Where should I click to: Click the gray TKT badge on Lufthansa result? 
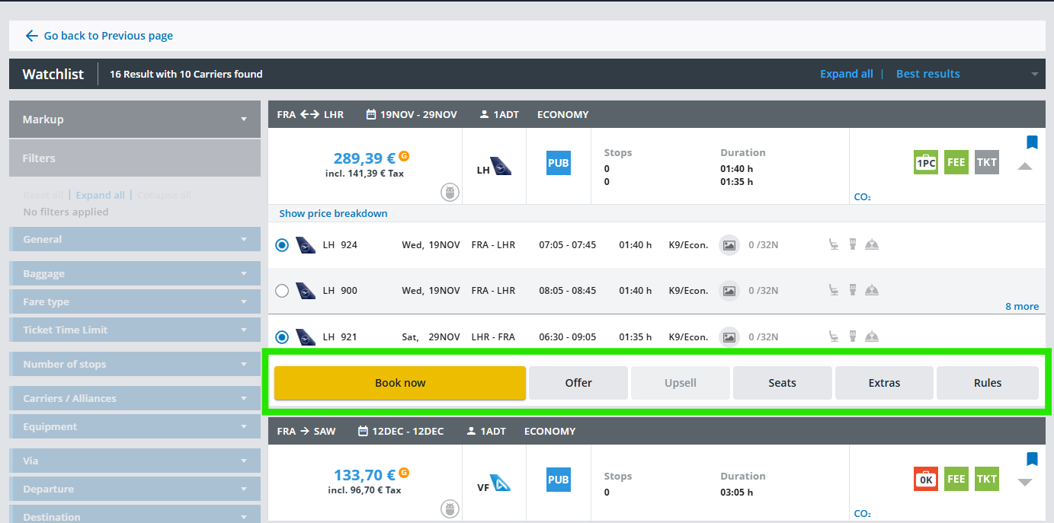click(986, 162)
